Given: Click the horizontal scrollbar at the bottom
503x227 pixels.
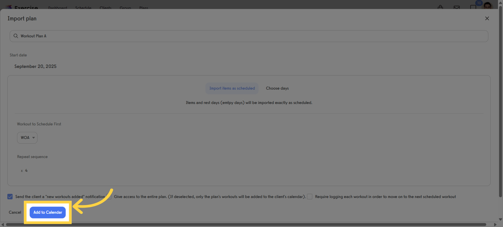Looking at the screenshot, I should click(246, 224).
